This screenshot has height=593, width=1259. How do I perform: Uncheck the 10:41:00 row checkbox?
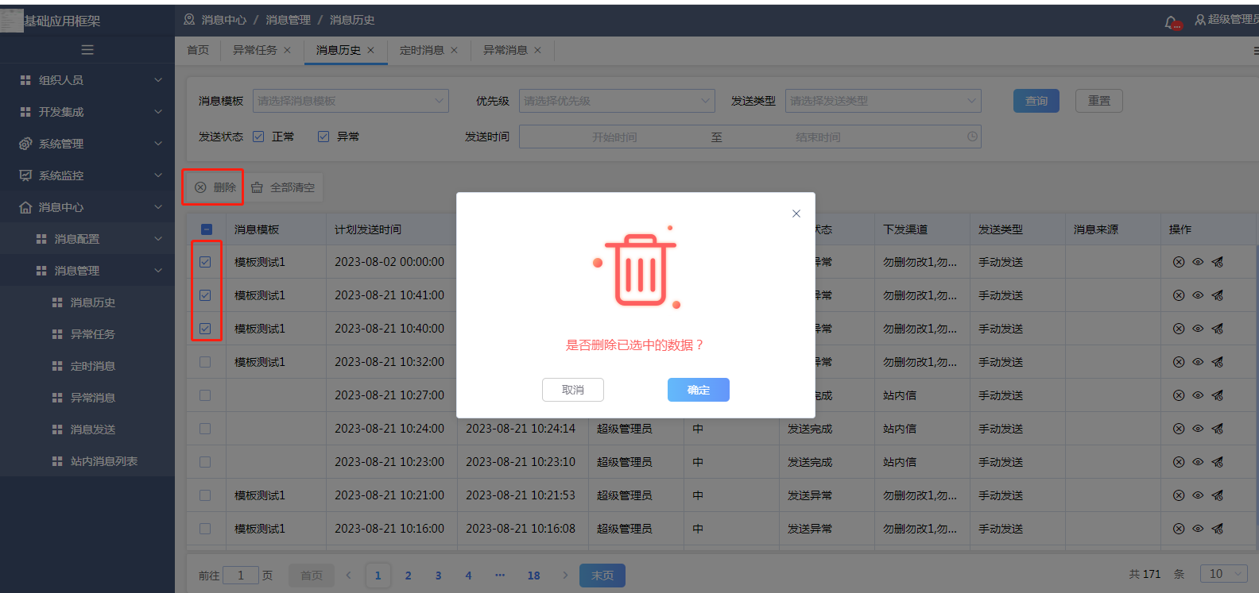point(205,295)
